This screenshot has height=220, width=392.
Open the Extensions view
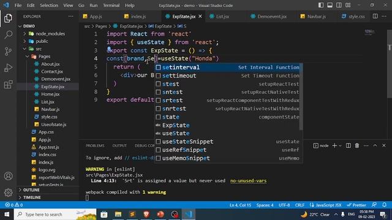click(x=8, y=84)
